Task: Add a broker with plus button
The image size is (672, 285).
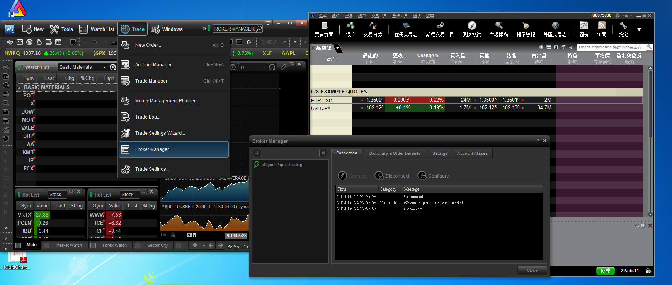Action: click(x=257, y=153)
